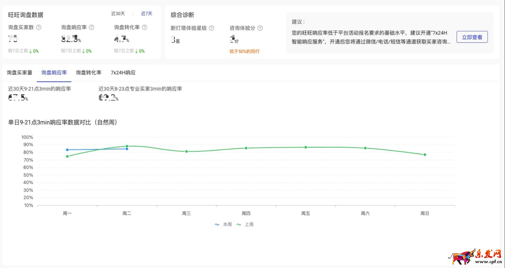This screenshot has height=268, width=505.
Task: Click blue 本周 data point on 周二
Action: [127, 149]
